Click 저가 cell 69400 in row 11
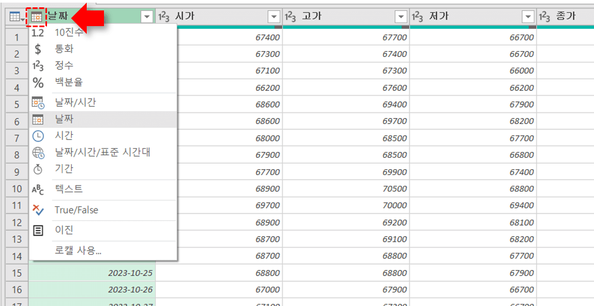This screenshot has height=306, width=594. tap(473, 205)
